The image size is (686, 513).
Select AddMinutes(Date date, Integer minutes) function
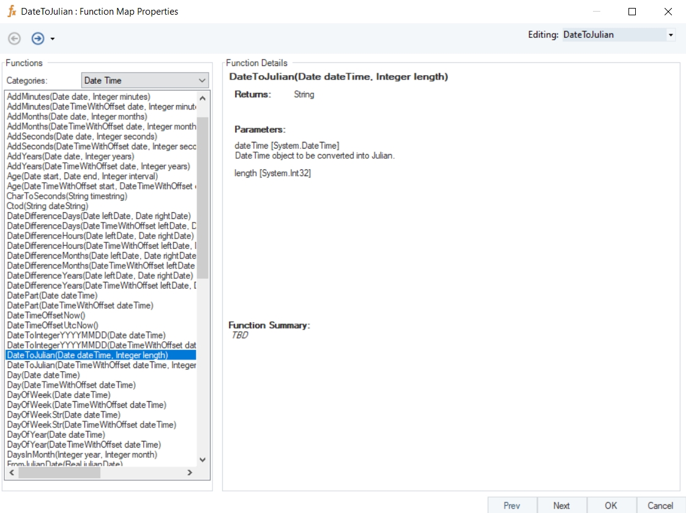pos(78,97)
